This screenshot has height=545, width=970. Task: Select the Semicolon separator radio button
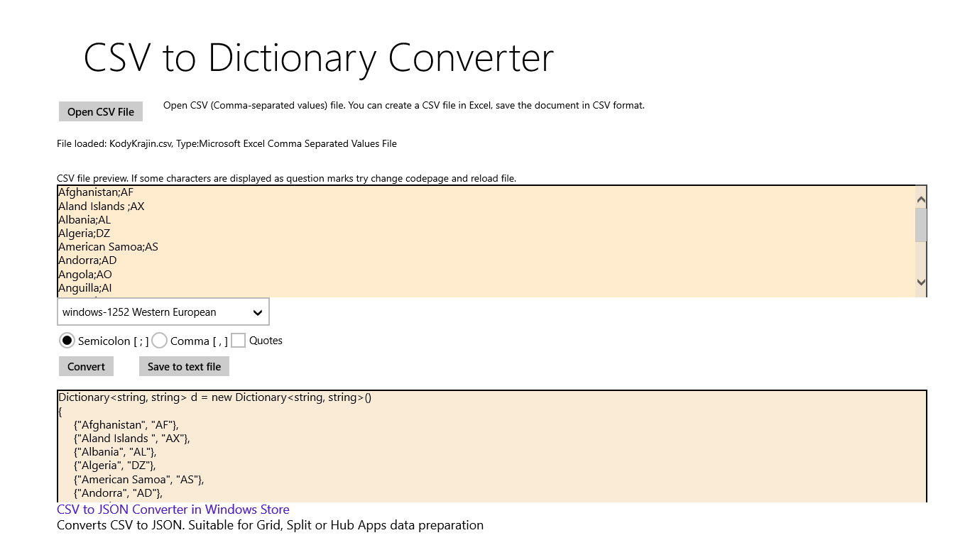click(x=67, y=341)
